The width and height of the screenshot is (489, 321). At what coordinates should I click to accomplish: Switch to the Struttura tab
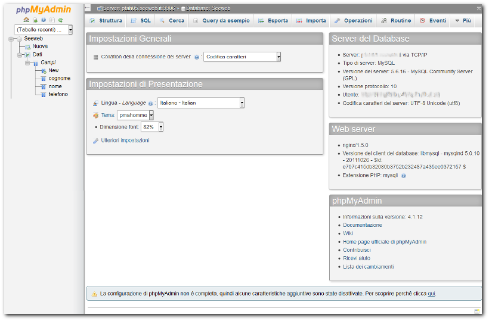tap(106, 21)
